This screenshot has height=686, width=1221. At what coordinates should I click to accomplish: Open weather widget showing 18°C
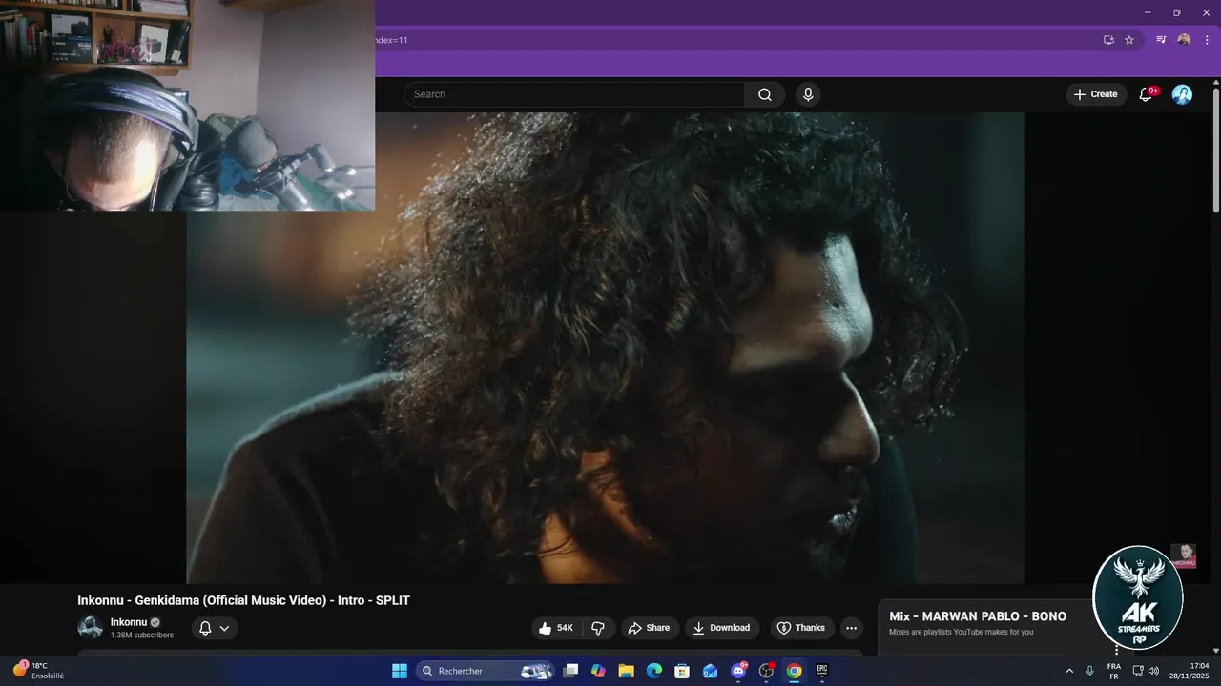[x=38, y=671]
